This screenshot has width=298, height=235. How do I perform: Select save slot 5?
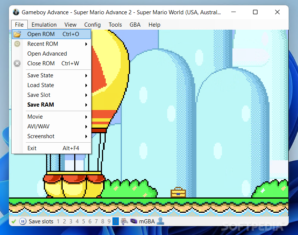point(84,221)
